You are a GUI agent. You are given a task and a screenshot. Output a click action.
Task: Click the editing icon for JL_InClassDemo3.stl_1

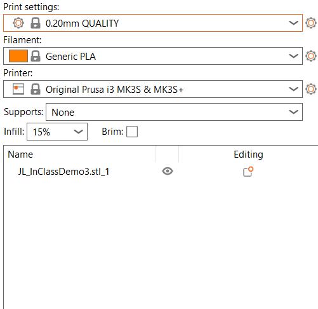click(x=248, y=172)
